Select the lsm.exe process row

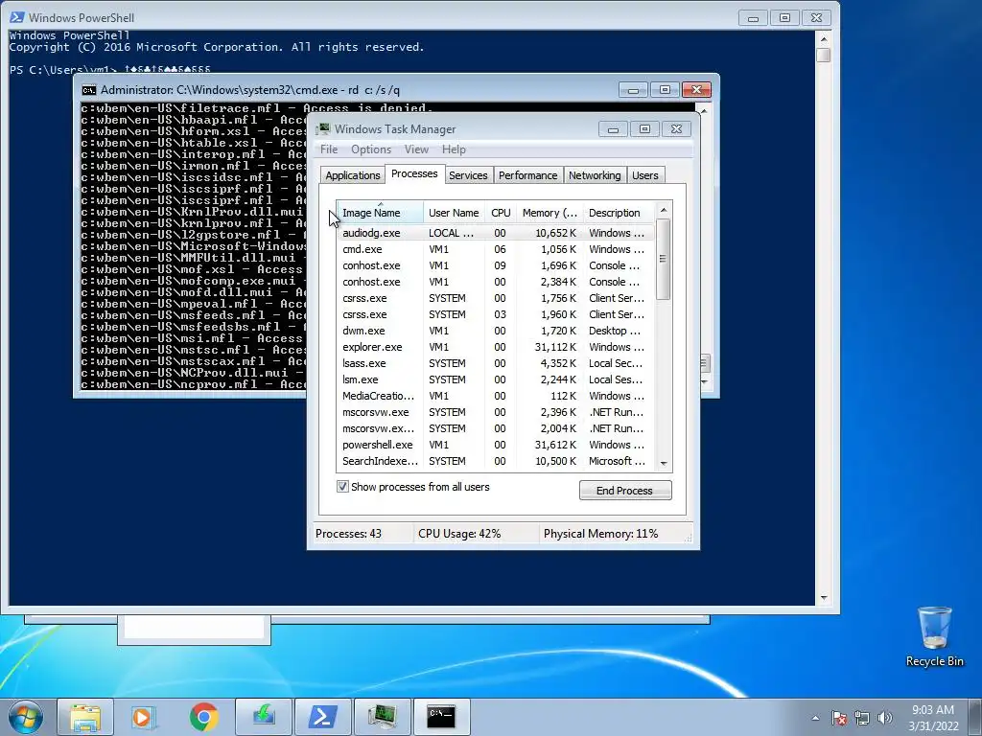[496, 379]
